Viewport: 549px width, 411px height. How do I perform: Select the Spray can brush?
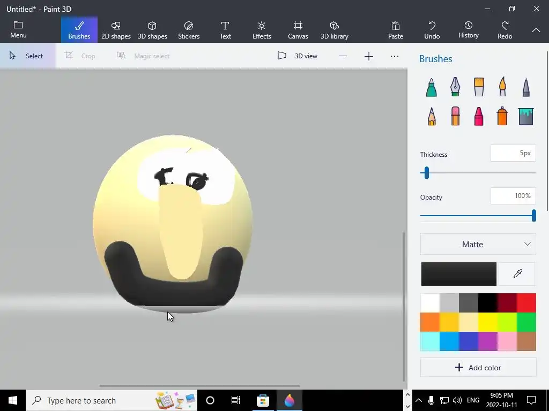click(502, 116)
